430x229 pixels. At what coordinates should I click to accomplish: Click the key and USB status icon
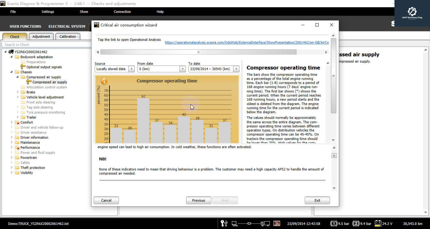[x=224, y=223]
